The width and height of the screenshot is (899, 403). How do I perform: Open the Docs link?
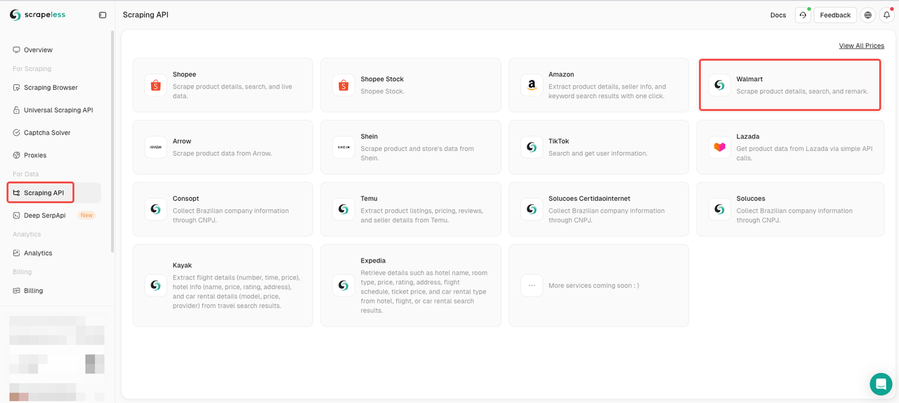(x=778, y=15)
